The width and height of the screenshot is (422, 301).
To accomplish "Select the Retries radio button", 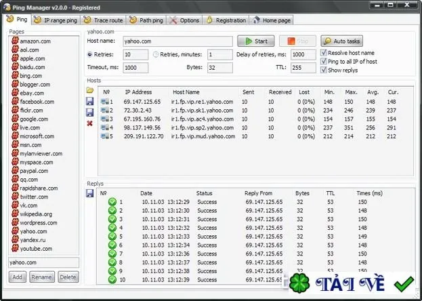I will point(89,54).
